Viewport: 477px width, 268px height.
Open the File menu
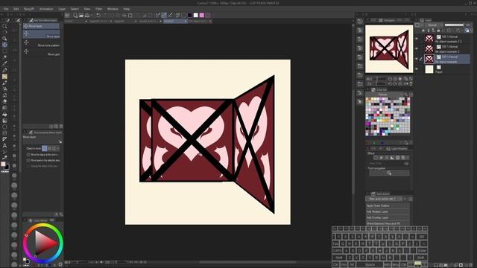click(6, 9)
